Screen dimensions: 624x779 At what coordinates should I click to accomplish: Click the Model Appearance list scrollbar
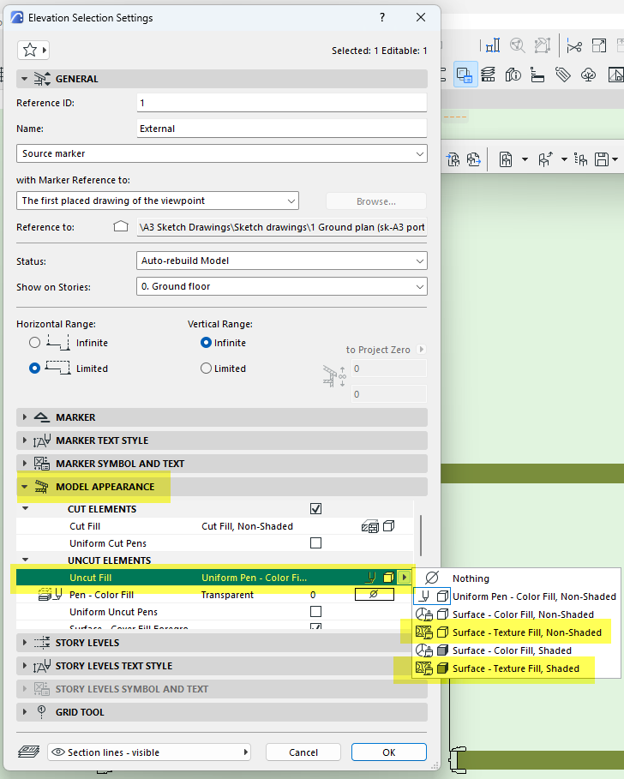421,536
